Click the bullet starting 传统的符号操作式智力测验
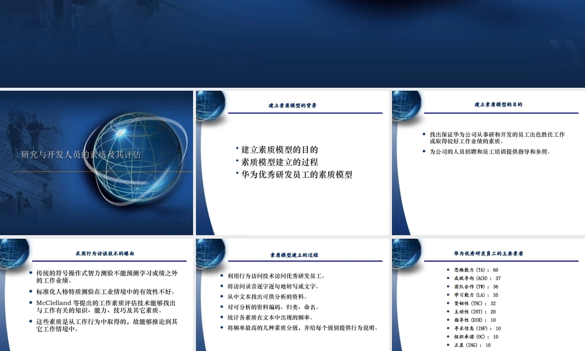The width and height of the screenshot is (585, 351). [x=106, y=276]
